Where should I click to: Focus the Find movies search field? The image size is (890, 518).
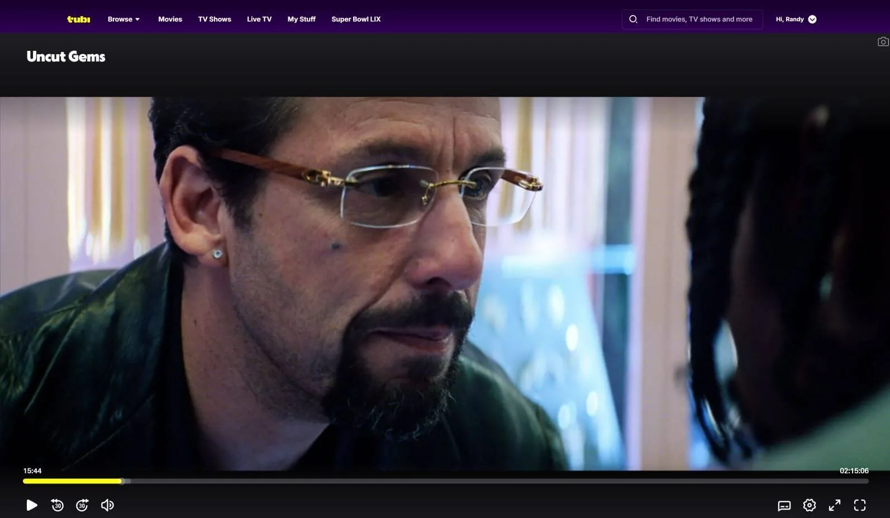point(692,19)
